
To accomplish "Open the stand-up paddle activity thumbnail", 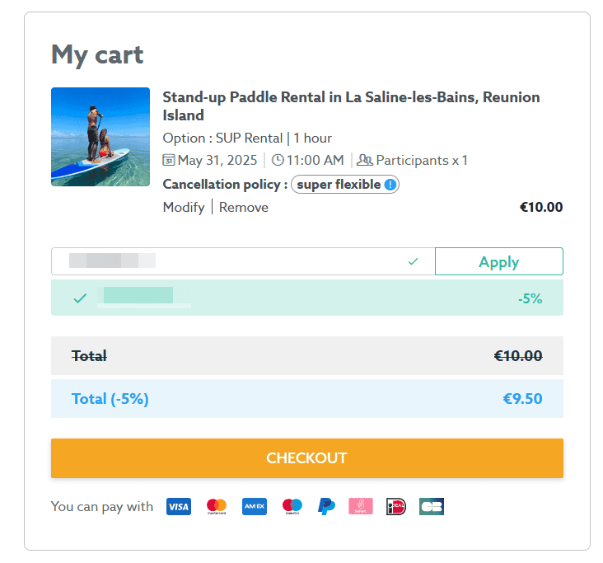I will click(100, 137).
